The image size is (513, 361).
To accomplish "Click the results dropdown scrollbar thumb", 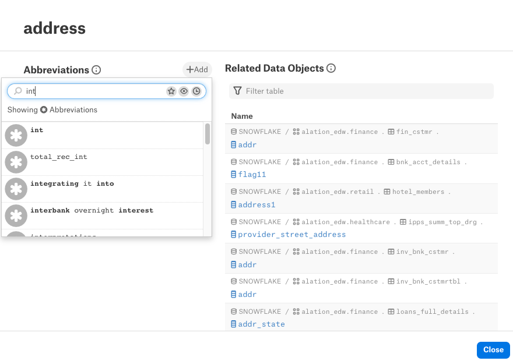I will click(208, 134).
